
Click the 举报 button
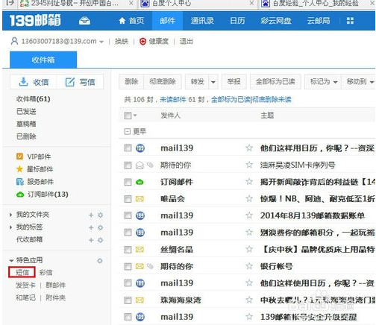coord(234,81)
